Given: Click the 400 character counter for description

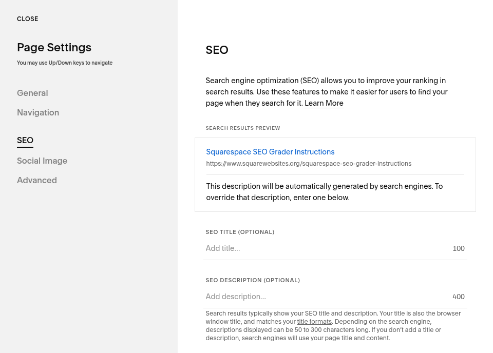Looking at the screenshot, I should (x=459, y=297).
